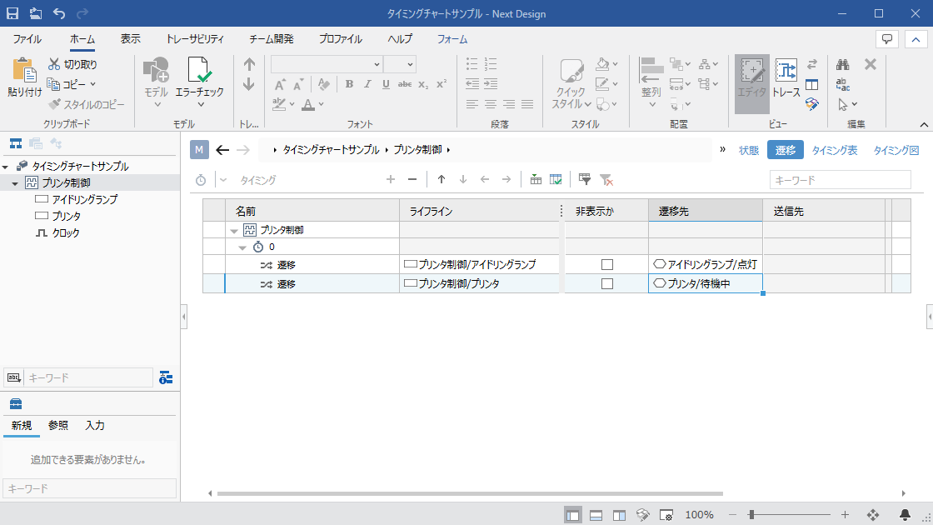Open the Copy (コピー) dropdown arrow

pyautogui.click(x=92, y=84)
